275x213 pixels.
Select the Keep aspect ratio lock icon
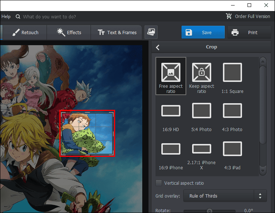[202, 73]
